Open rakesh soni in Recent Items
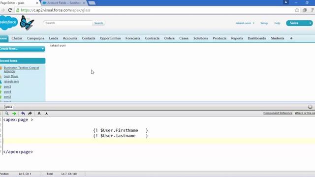Viewport: 315px width, 177px height. coord(11,82)
